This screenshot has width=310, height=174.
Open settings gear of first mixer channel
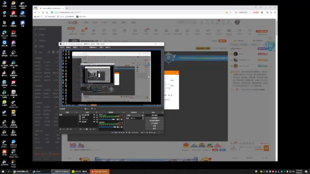point(122,119)
